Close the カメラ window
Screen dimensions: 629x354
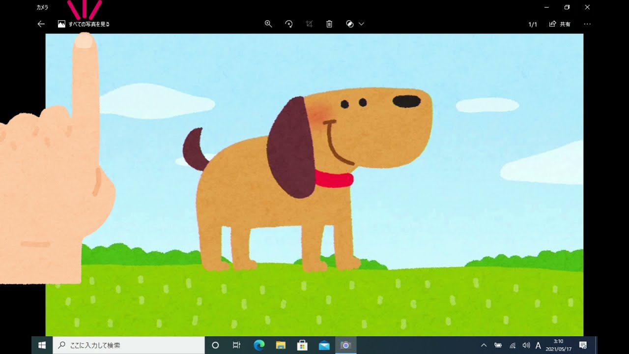[587, 7]
